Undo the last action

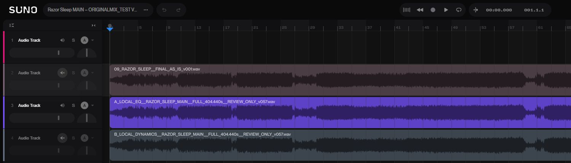(164, 10)
